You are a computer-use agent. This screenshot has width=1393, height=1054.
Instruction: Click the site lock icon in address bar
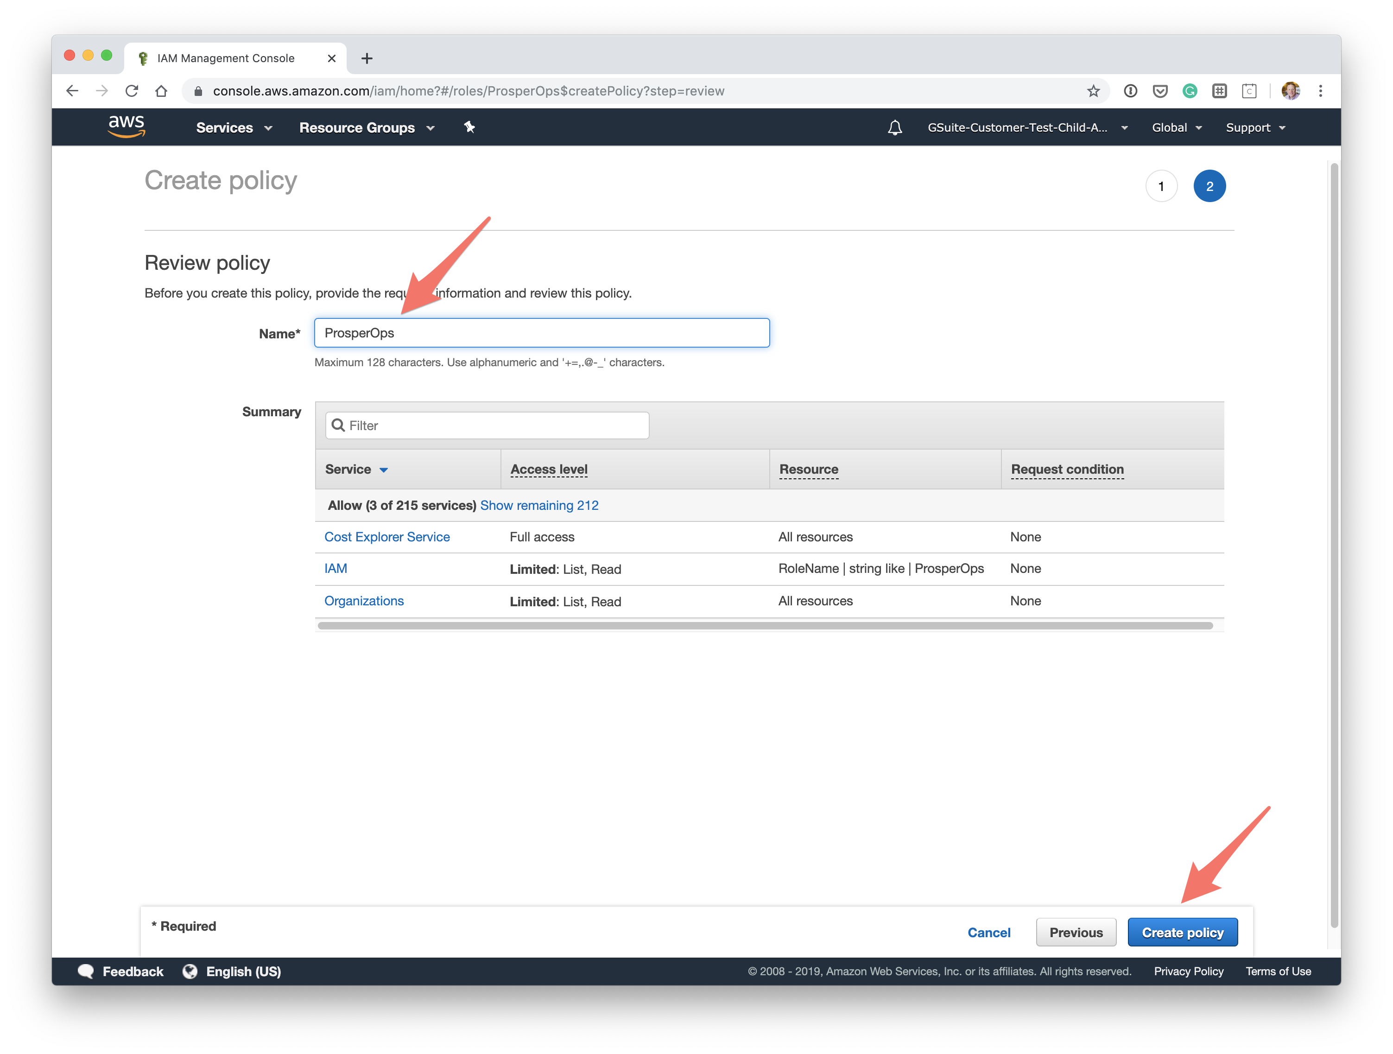coord(198,91)
